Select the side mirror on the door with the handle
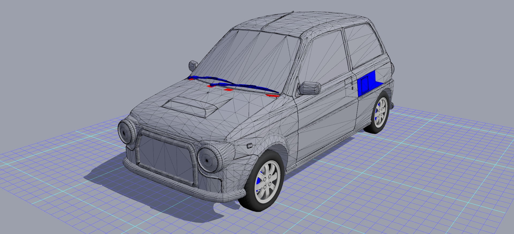Screen dimensions: 514x234 [x=309, y=88]
